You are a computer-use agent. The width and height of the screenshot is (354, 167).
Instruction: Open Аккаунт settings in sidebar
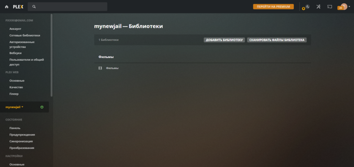click(15, 29)
